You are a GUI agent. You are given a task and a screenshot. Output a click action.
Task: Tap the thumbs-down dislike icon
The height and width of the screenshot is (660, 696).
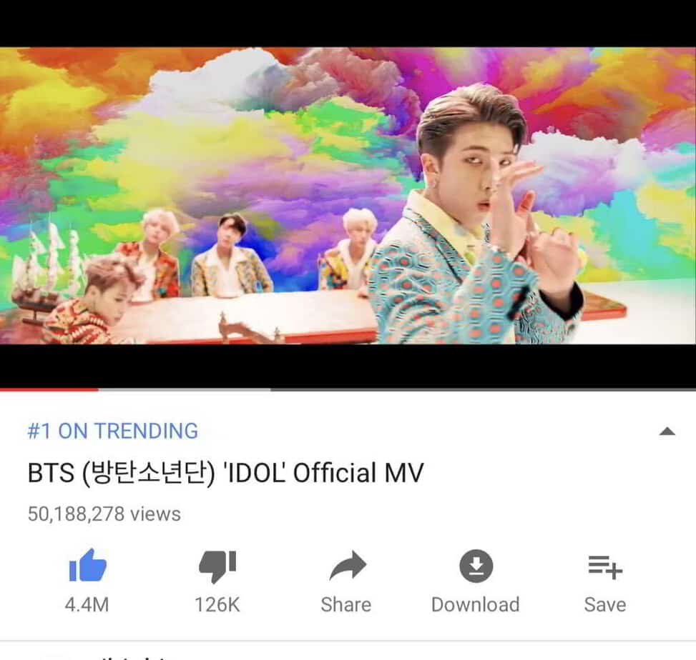click(x=217, y=566)
